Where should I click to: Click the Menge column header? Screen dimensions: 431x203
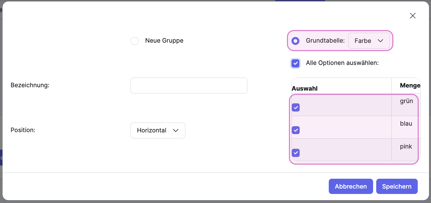(410, 86)
